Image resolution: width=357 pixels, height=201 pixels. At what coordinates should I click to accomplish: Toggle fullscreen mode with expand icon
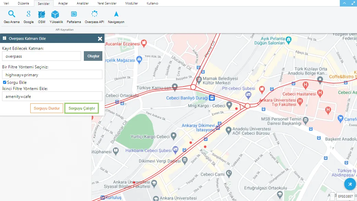pyautogui.click(x=353, y=3)
